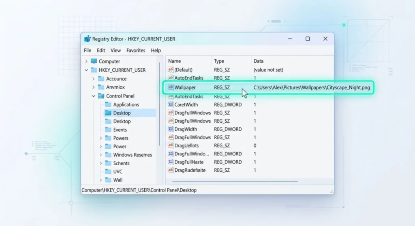Select the highlighted Desktop key in the tree
415x226 pixels.
click(x=122, y=113)
